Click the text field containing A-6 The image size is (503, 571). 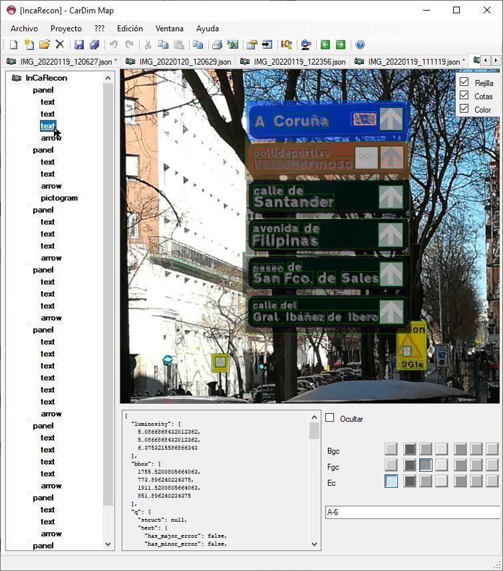coord(411,512)
